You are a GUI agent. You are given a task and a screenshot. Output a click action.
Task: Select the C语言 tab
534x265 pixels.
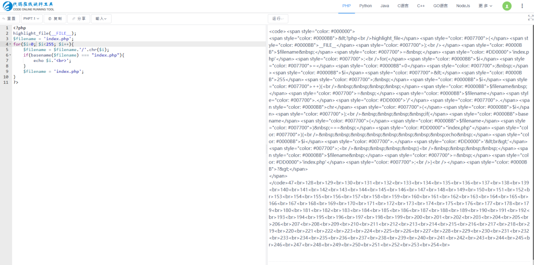click(403, 6)
